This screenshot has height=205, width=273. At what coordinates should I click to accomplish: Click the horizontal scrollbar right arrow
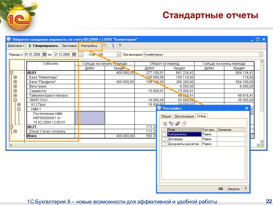pos(258,145)
